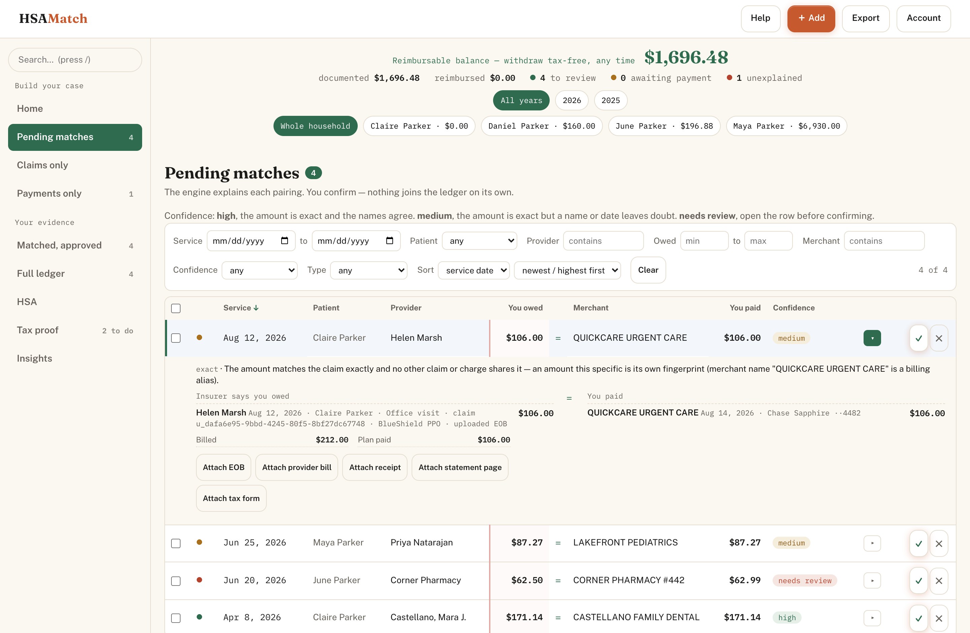Check the Jun 25, 2026 row checkbox
Viewport: 970px width, 633px height.
[x=176, y=543]
